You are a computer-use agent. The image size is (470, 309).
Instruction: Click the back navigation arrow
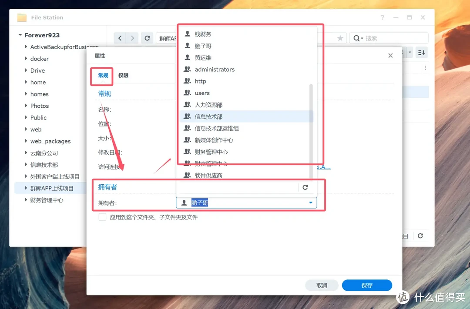point(120,38)
